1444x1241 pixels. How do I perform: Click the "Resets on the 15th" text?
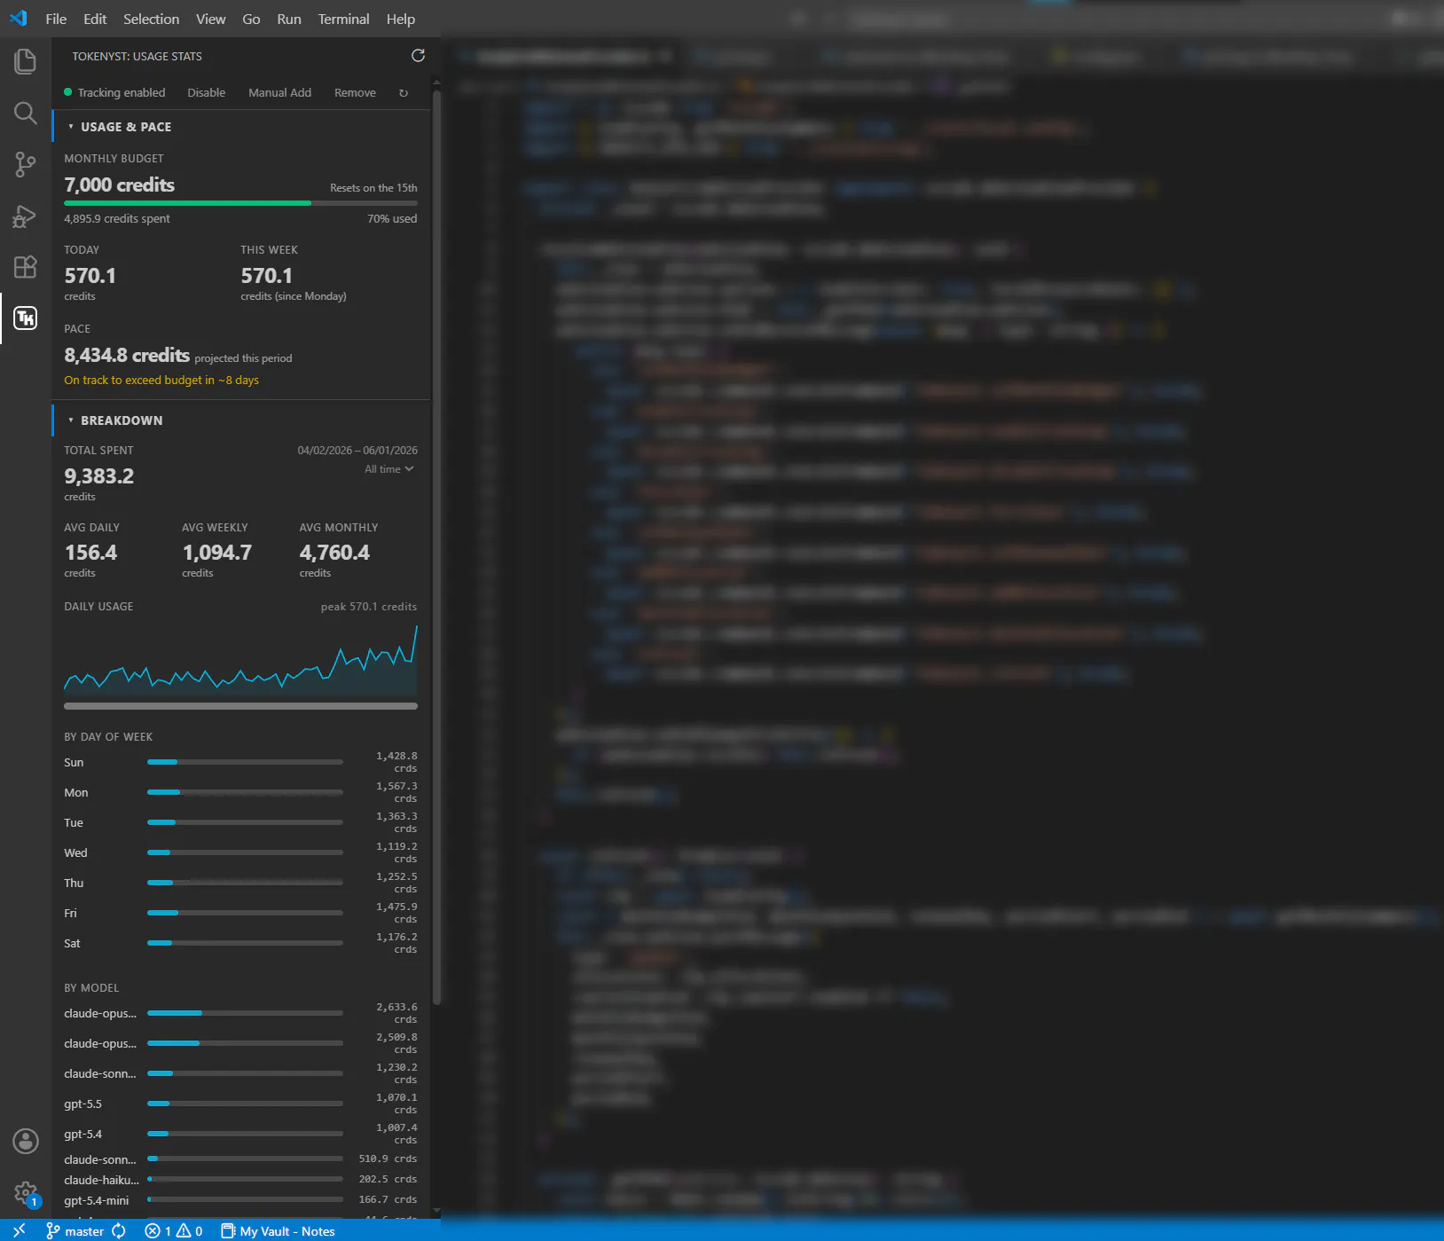pyautogui.click(x=373, y=188)
